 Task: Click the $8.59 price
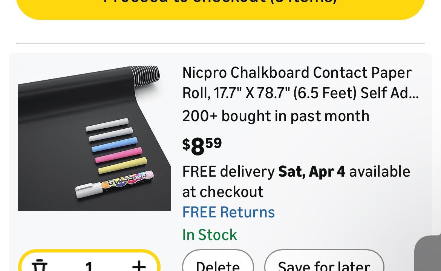(202, 146)
